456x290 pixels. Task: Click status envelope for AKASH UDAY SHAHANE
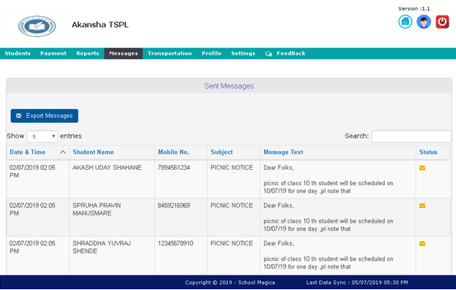point(422,168)
